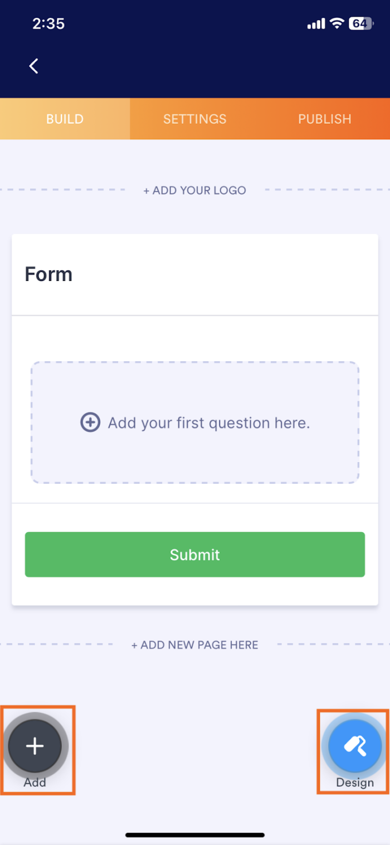Tap the battery indicator showing 64
The height and width of the screenshot is (845, 390).
(360, 23)
